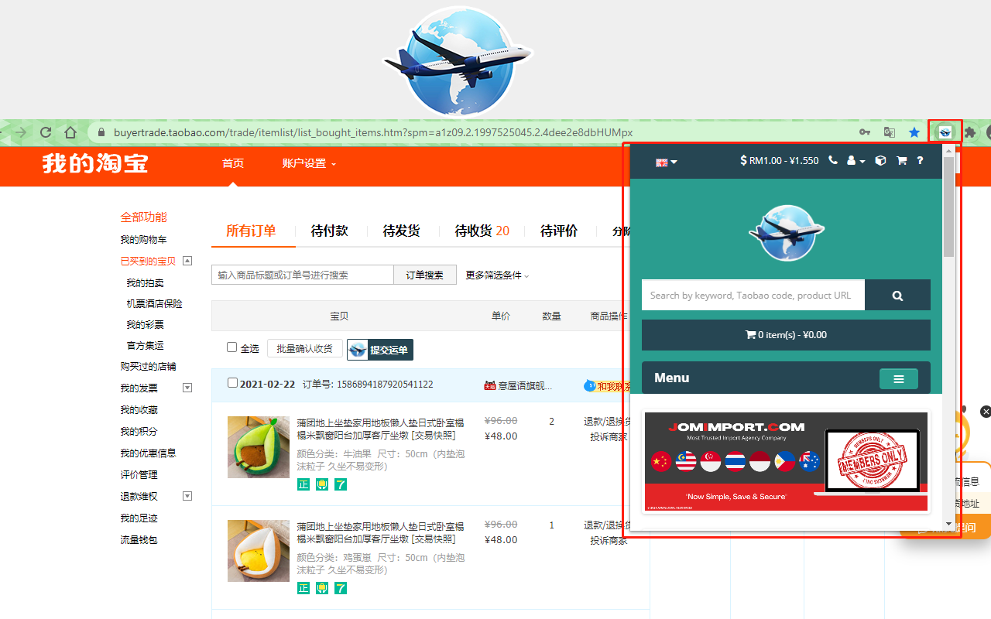Open 我的足迹 in sidebar
Viewport: 991px width, 619px height.
click(x=139, y=518)
